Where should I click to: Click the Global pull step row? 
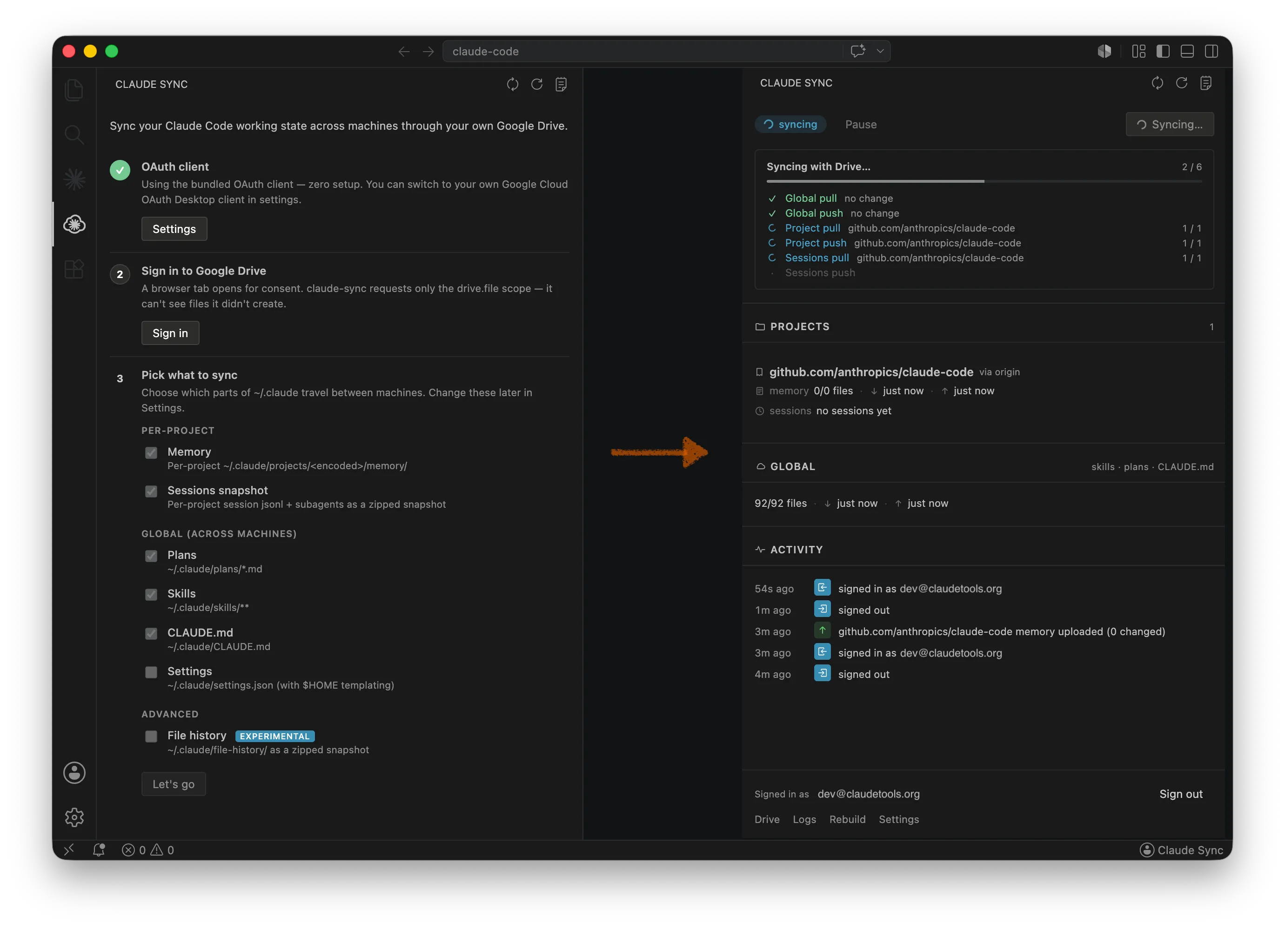pos(984,198)
